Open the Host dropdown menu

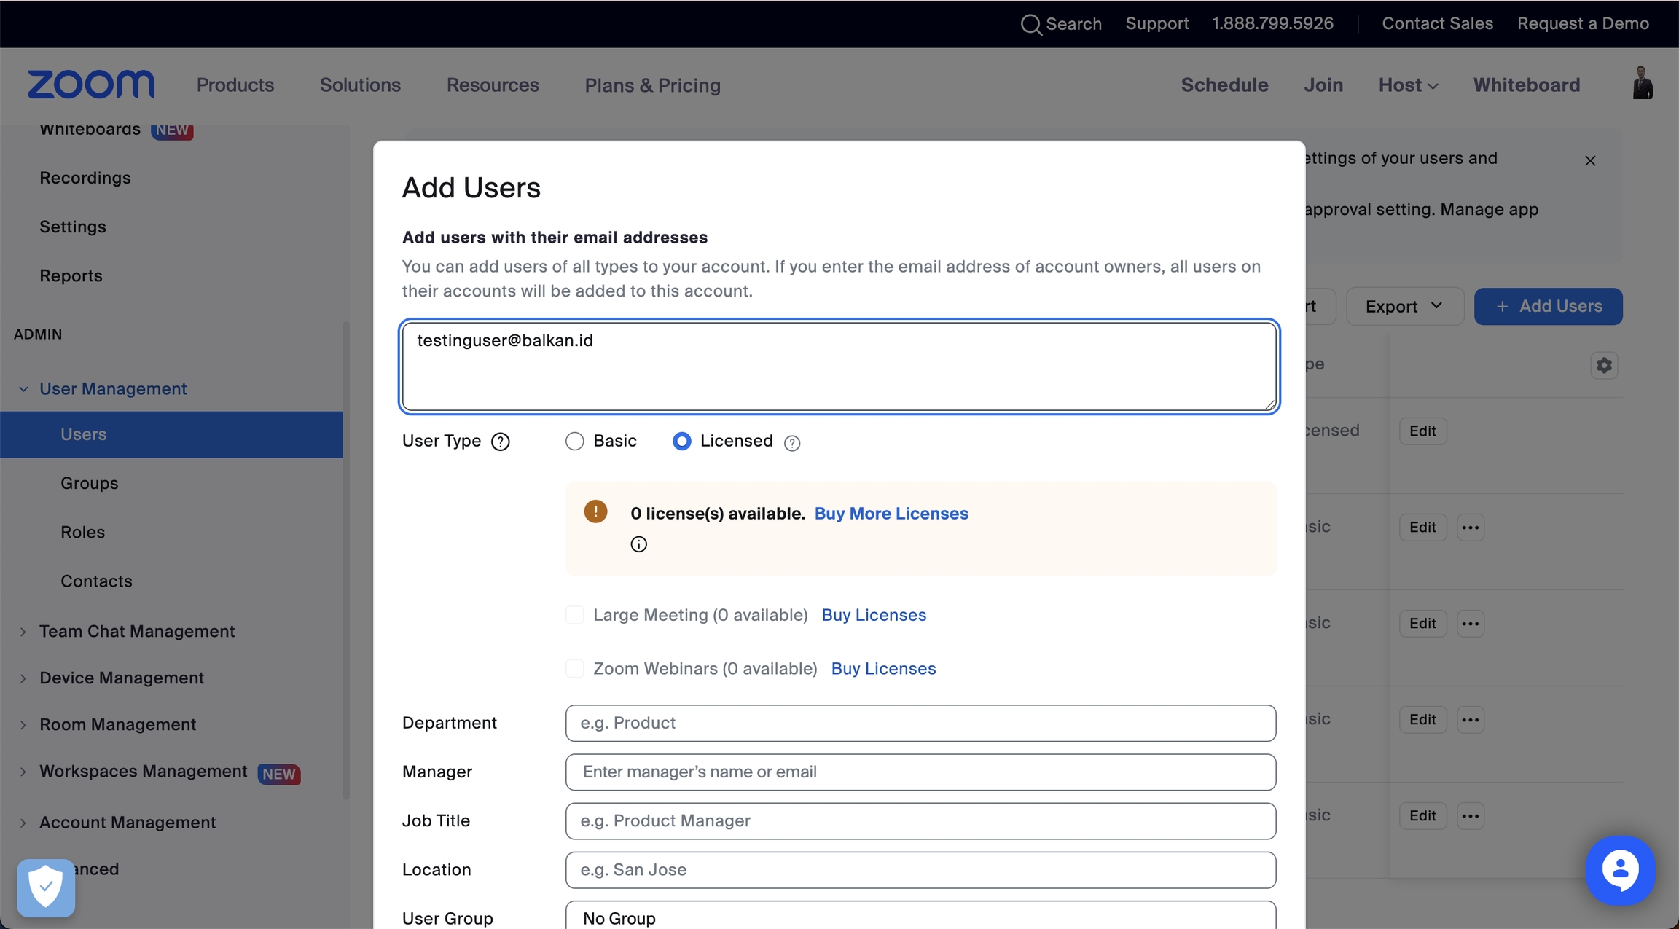point(1408,85)
